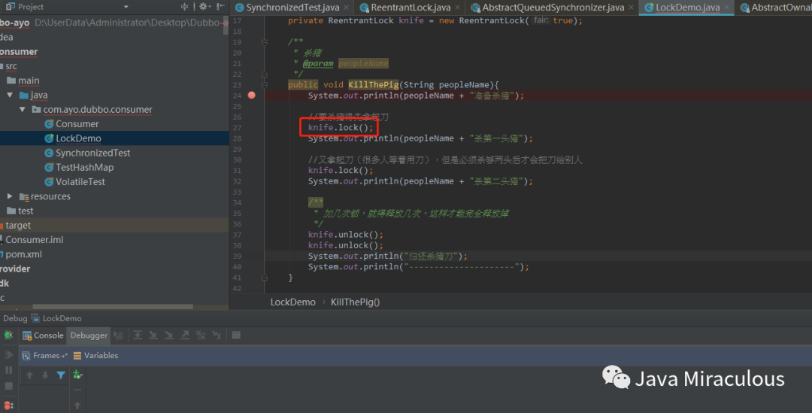Close the AbstractQueuedSynchronizer.java tab
The height and width of the screenshot is (413, 812).
coord(631,8)
